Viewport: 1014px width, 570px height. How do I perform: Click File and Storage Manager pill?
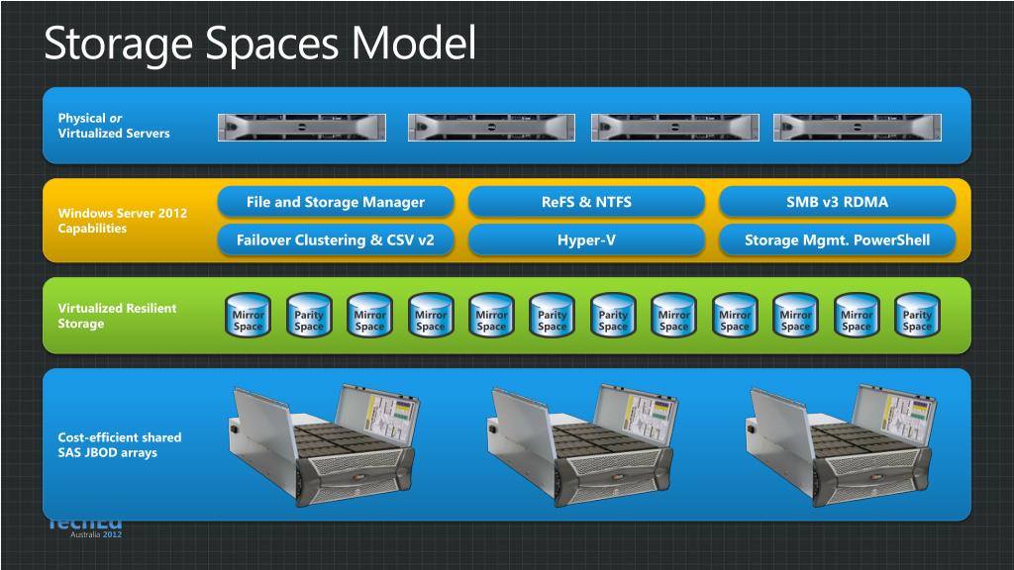pos(336,202)
